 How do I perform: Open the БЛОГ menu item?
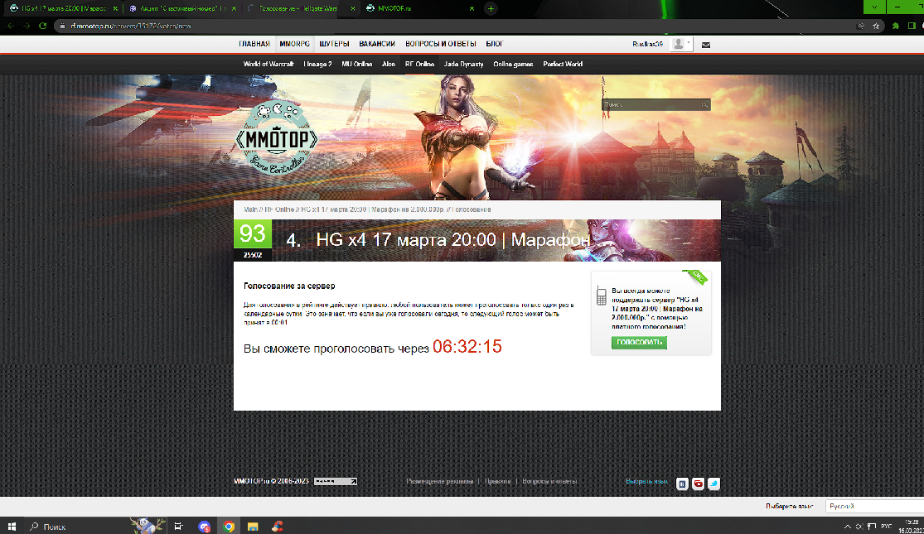495,44
